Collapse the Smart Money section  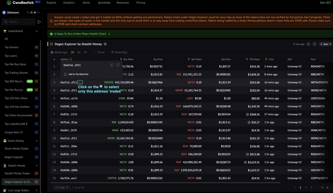tap(37, 141)
